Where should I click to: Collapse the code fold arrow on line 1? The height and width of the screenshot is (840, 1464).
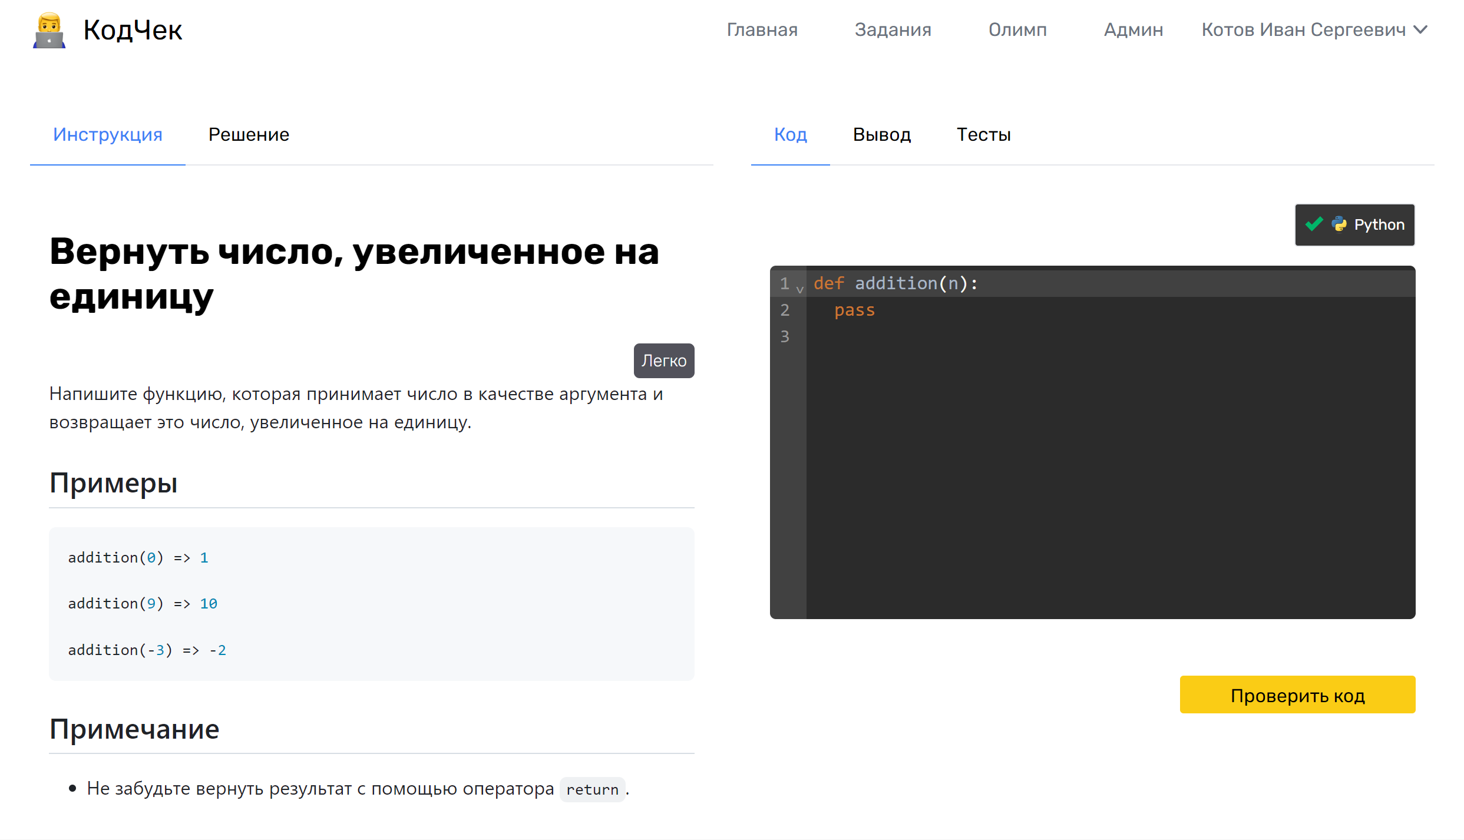[x=799, y=289]
